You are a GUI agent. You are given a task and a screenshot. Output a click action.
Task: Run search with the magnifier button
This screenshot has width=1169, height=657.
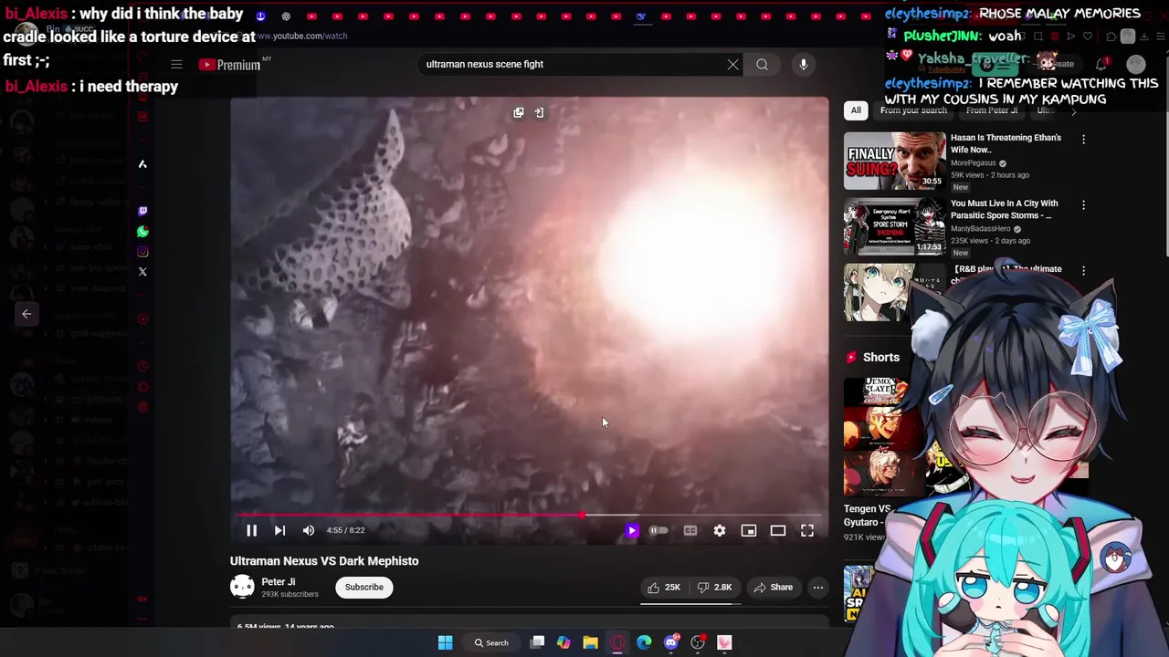[762, 64]
